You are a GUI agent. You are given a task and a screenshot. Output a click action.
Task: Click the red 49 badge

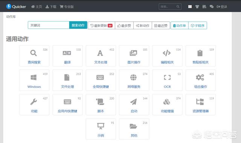pyautogui.click(x=110, y=26)
